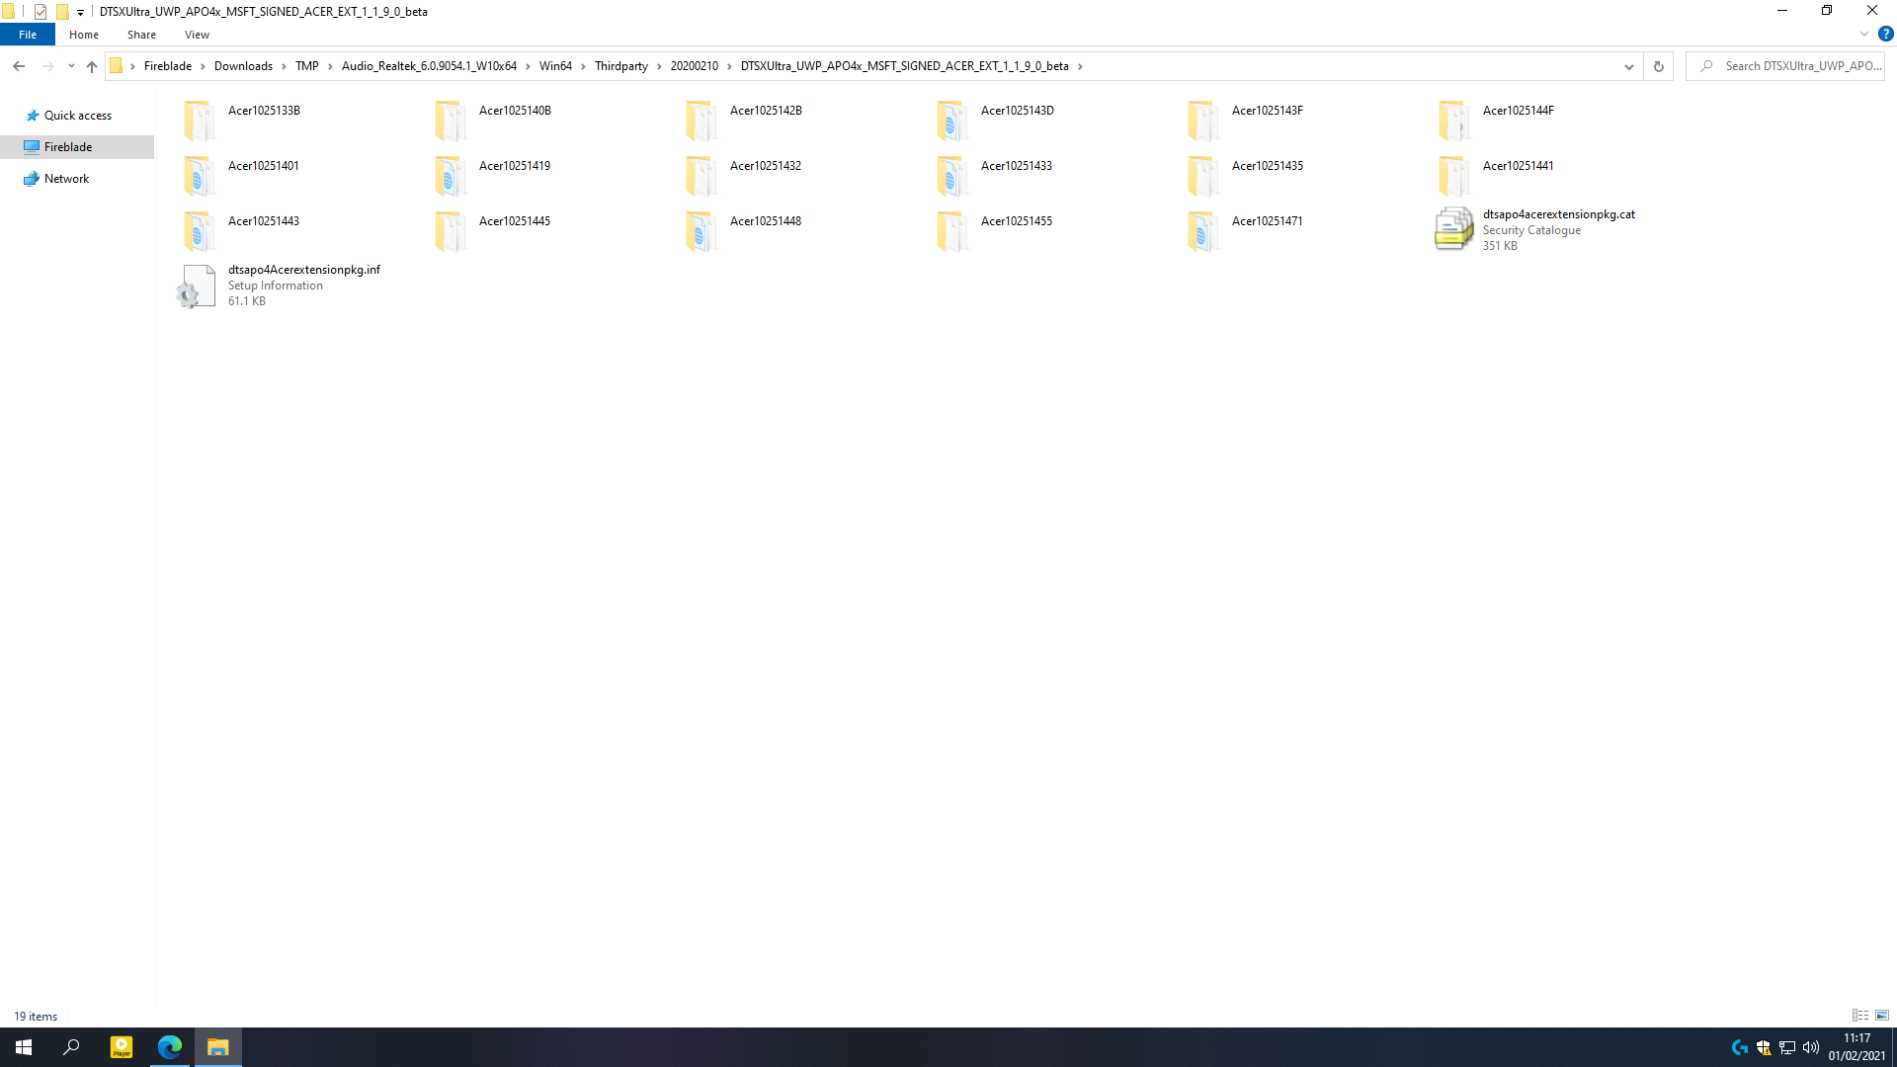
Task: Click the File Explorer taskbar button
Action: click(x=218, y=1047)
